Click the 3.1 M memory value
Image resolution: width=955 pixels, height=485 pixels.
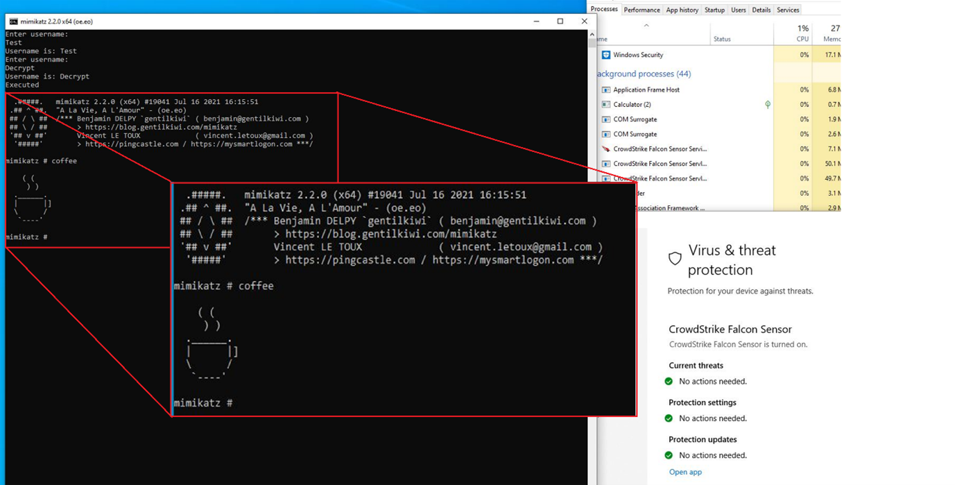[x=834, y=194]
